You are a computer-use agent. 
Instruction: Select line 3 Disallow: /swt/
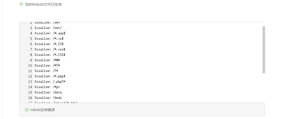[48, 28]
